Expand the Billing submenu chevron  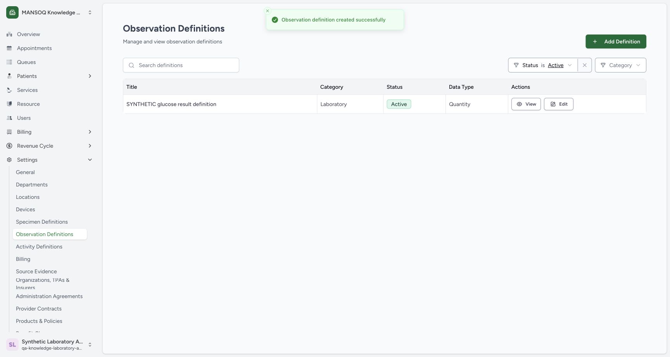pos(90,132)
